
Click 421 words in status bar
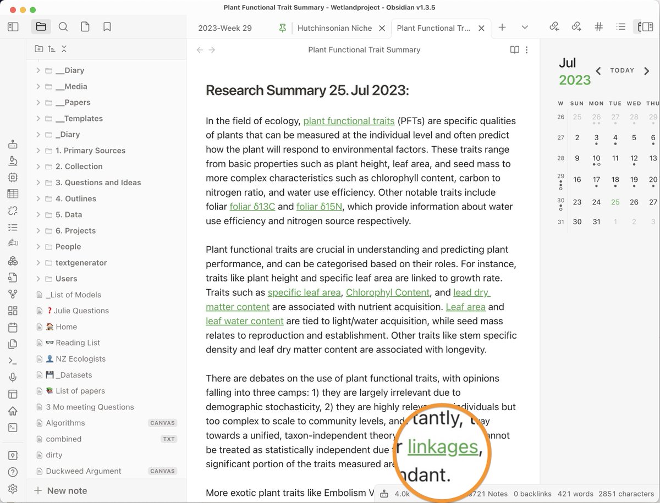(574, 494)
